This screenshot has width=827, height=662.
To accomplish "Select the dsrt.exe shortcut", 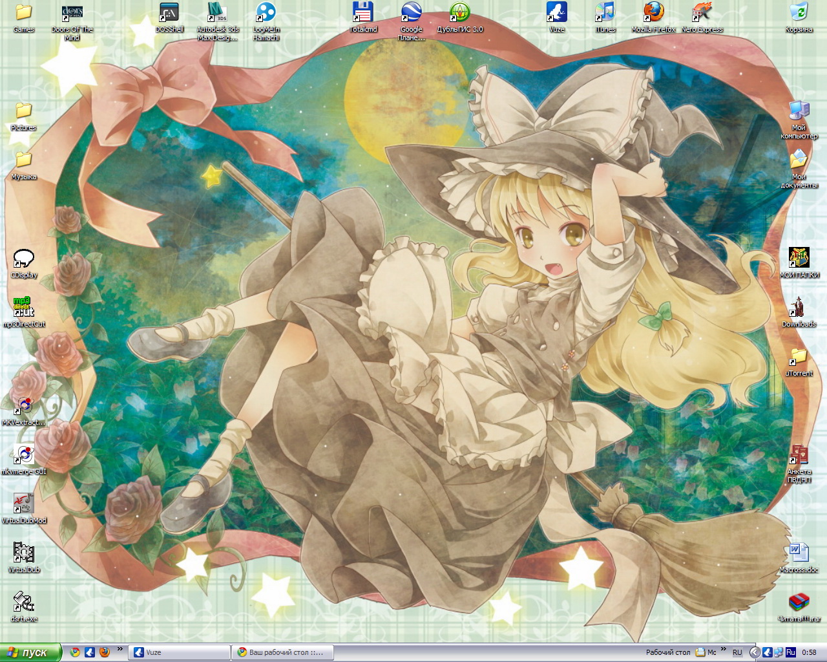I will click(x=24, y=607).
